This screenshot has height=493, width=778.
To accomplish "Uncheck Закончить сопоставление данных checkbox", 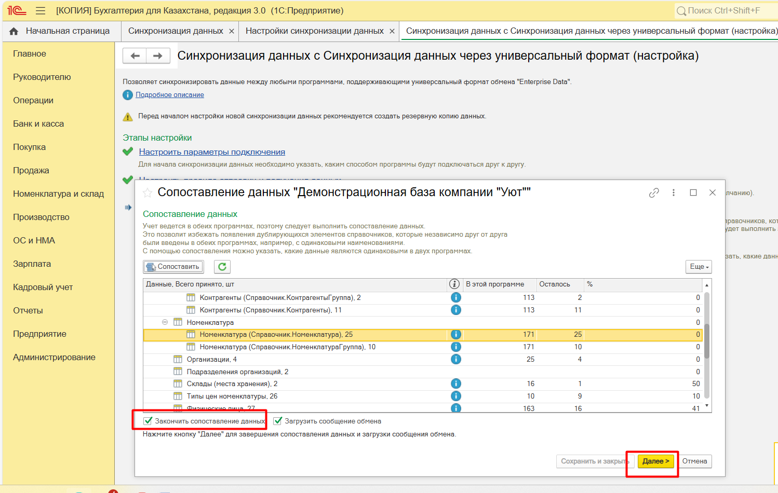I will (x=148, y=421).
